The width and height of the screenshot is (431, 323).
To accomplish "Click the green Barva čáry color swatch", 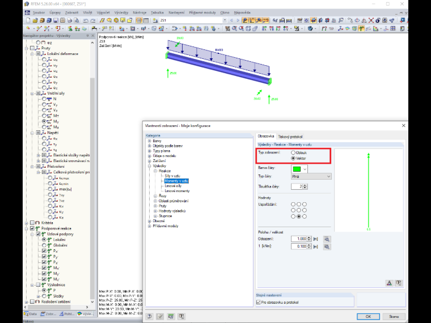I will pos(297,169).
